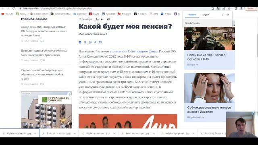Image resolution: width=258 pixels, height=145 pixels.
Task: Decrease article font size with A-
Action: [x=102, y=19]
